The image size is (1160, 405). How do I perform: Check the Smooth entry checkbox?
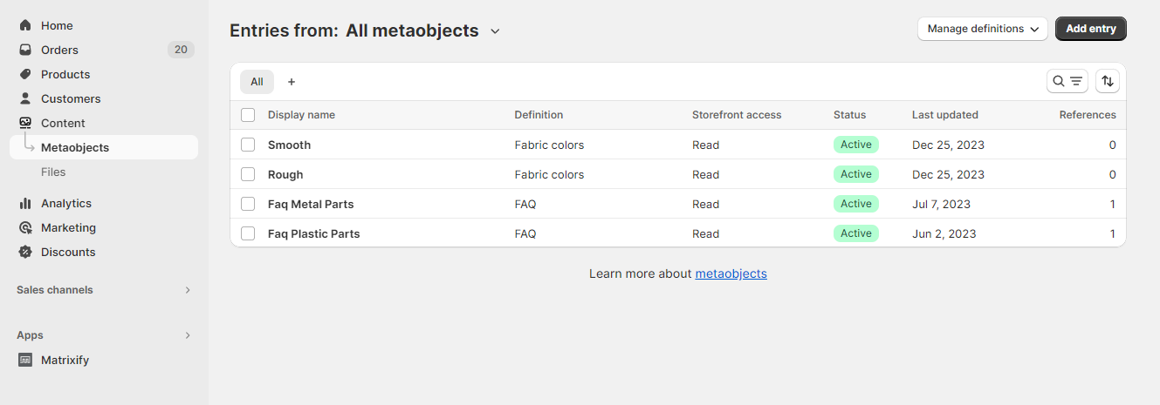[x=248, y=145]
